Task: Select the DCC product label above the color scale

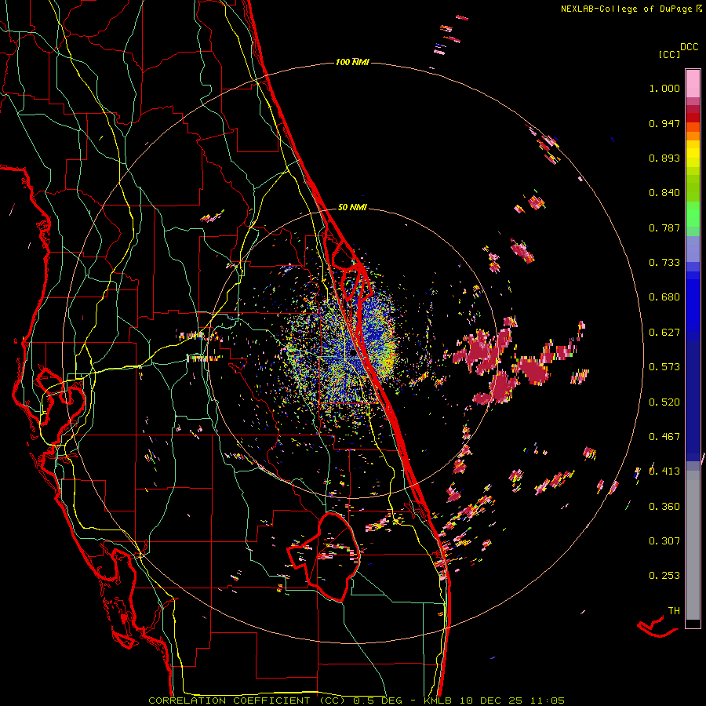Action: tap(689, 47)
